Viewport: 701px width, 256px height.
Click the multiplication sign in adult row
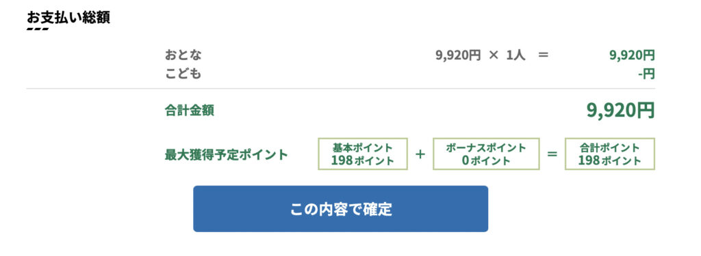(x=493, y=55)
